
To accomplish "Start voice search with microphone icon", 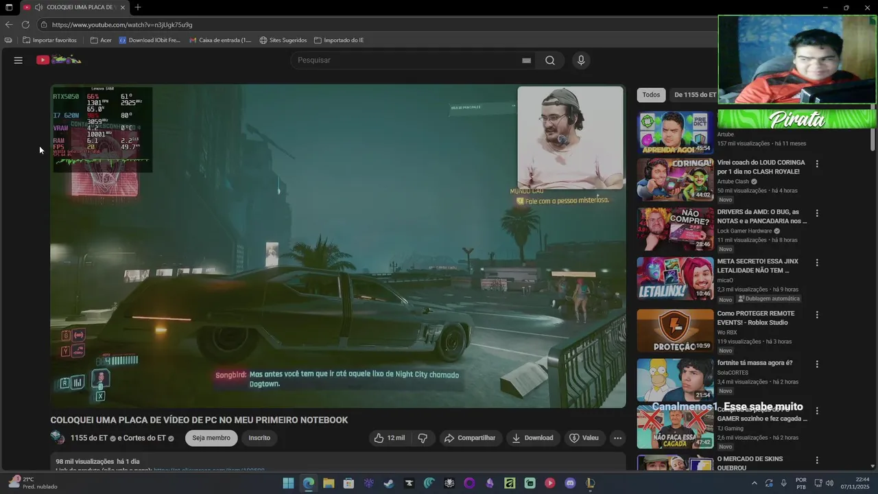I will [x=581, y=60].
